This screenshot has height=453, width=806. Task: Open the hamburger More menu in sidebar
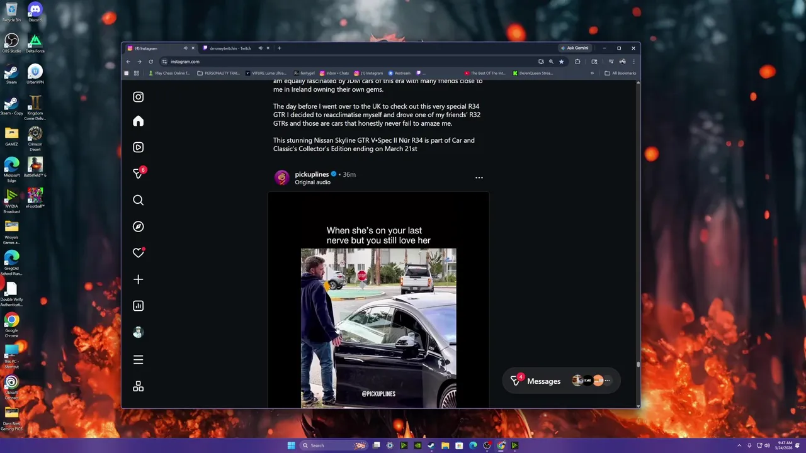coord(139,360)
